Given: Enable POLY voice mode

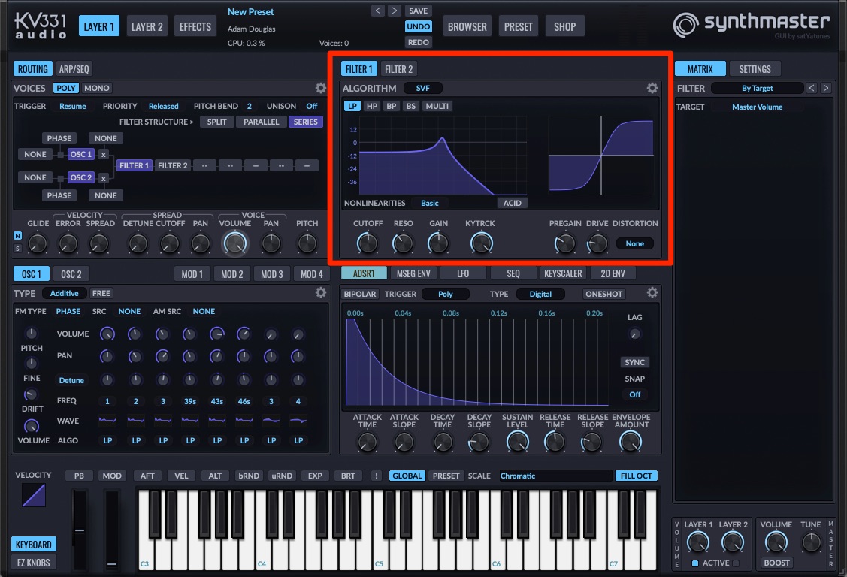Looking at the screenshot, I should coord(66,88).
